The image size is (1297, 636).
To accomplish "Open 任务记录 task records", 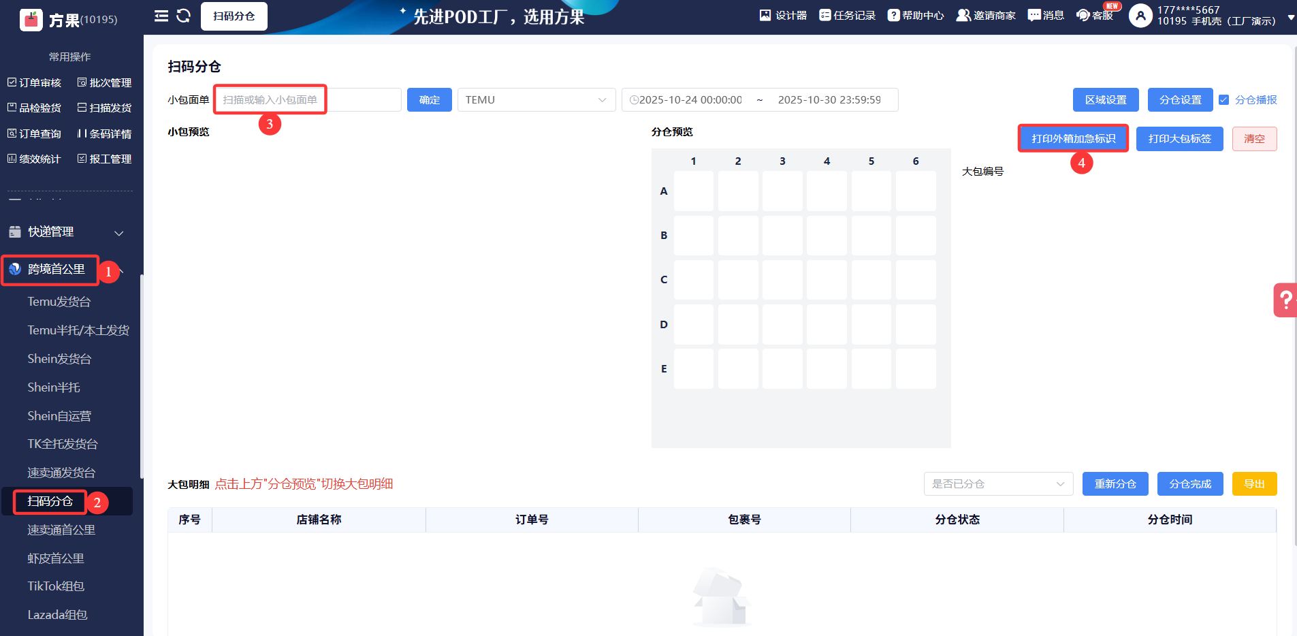I will [x=847, y=15].
